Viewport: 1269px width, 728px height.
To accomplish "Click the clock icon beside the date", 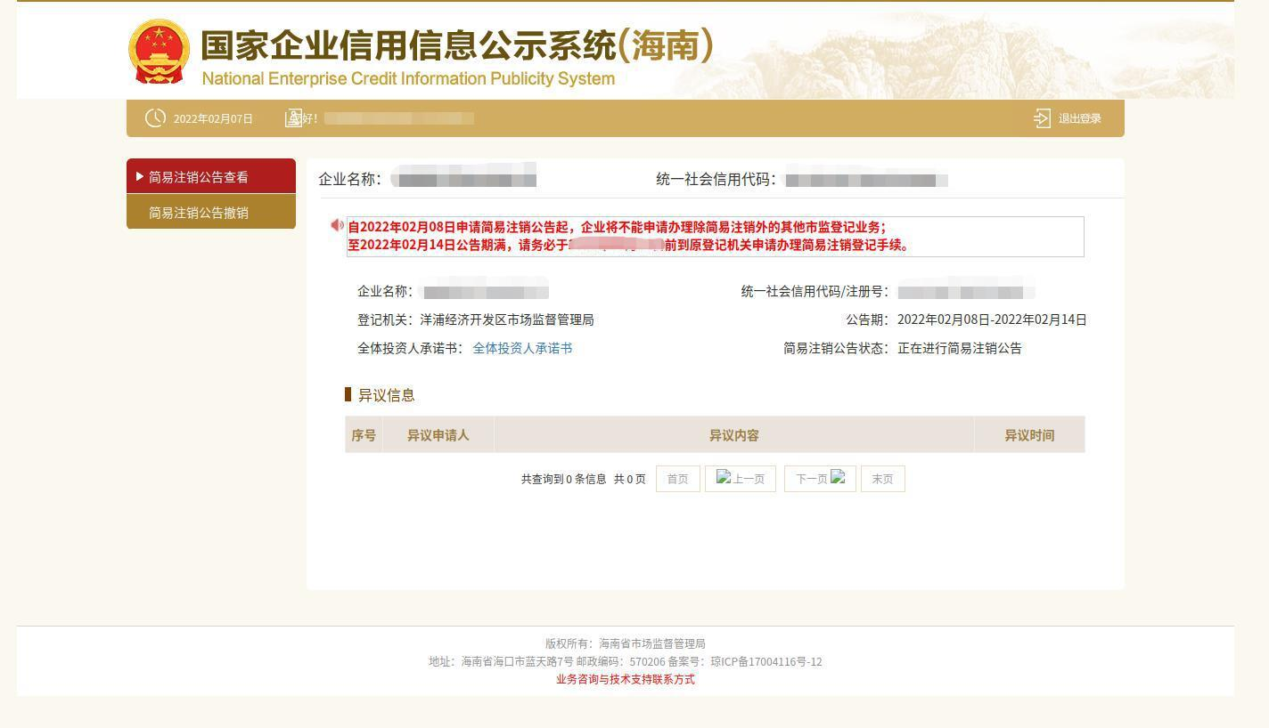I will point(155,118).
